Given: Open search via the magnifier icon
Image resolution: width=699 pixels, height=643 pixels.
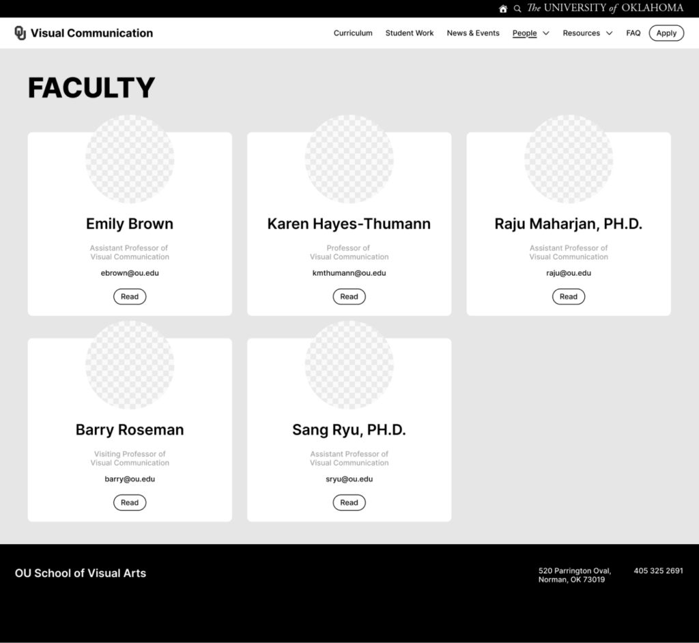Looking at the screenshot, I should (517, 9).
